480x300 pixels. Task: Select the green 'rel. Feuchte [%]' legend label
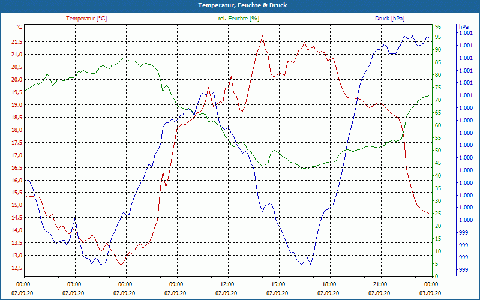239,19
